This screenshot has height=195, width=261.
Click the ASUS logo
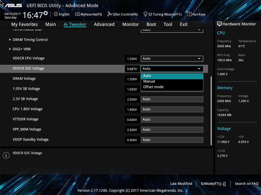(x=13, y=5)
